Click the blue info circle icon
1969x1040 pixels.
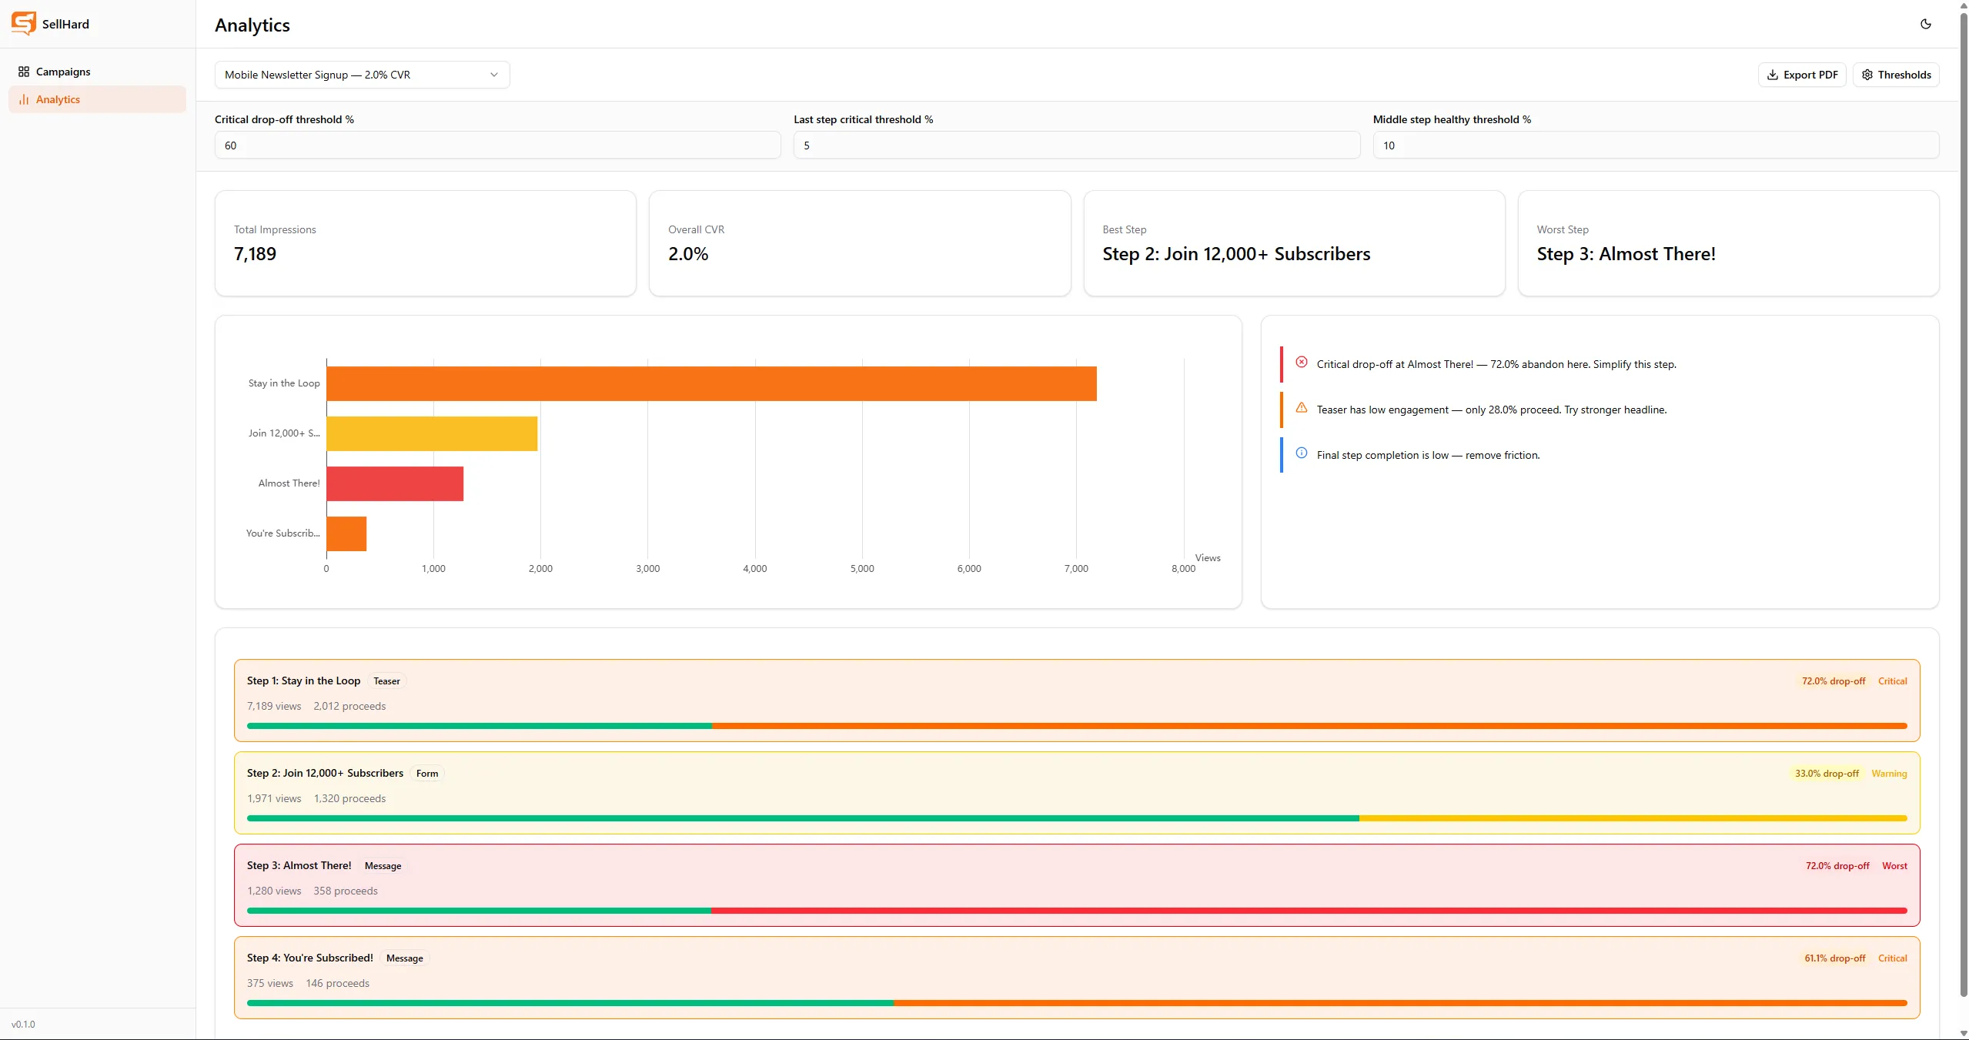1302,453
